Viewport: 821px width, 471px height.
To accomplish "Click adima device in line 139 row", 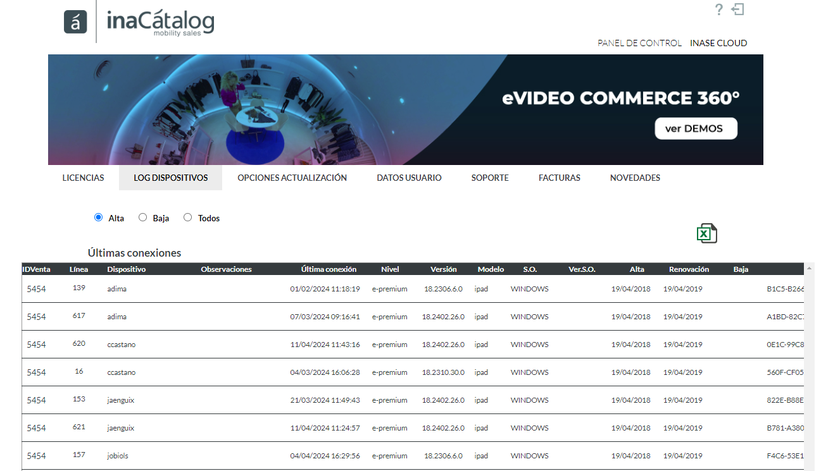I will [117, 289].
